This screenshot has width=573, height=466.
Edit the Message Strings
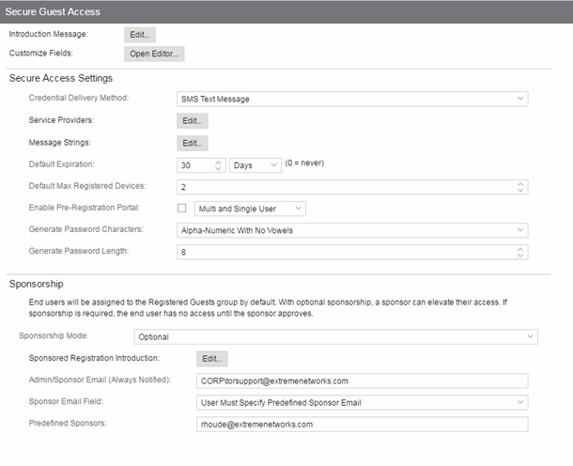pyautogui.click(x=193, y=143)
